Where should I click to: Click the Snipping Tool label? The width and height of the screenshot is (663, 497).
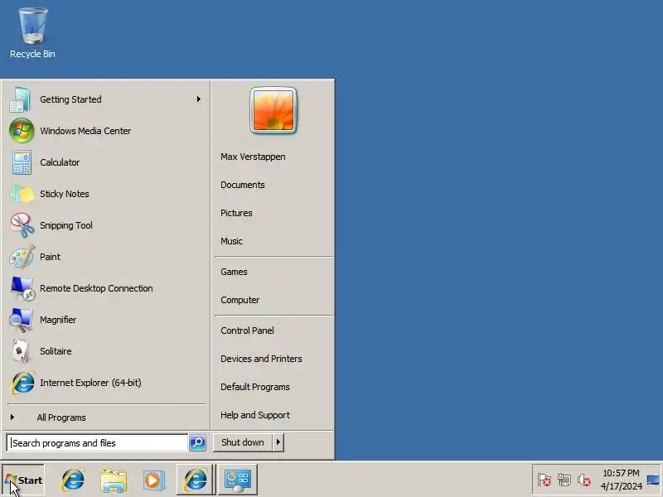click(x=66, y=225)
